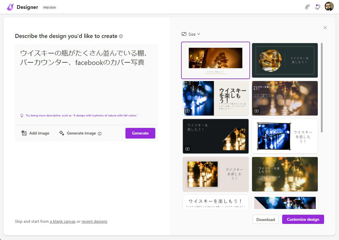Click the Size resize icon
339x240 pixels.
coord(184,34)
